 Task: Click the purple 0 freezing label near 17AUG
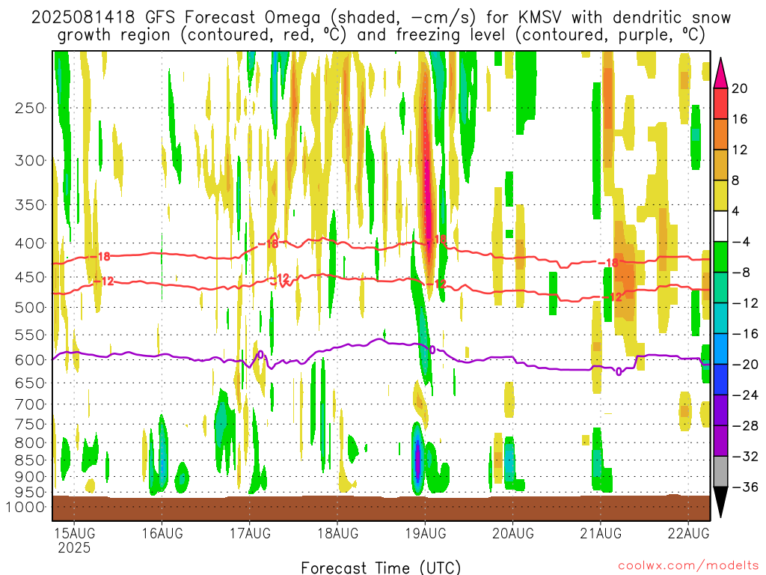tap(260, 354)
